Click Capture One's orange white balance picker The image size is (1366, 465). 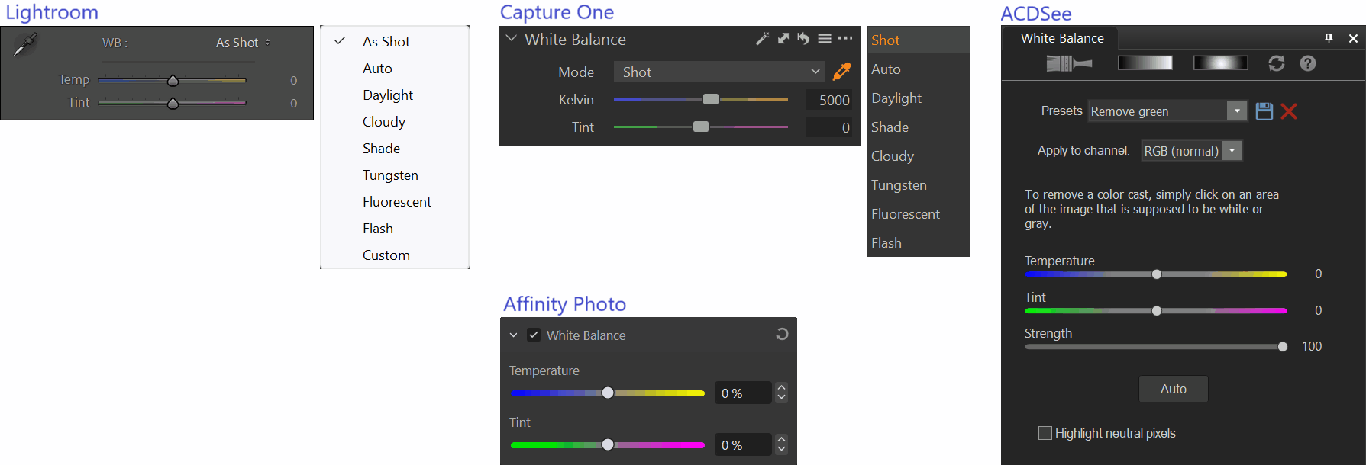[x=841, y=72]
